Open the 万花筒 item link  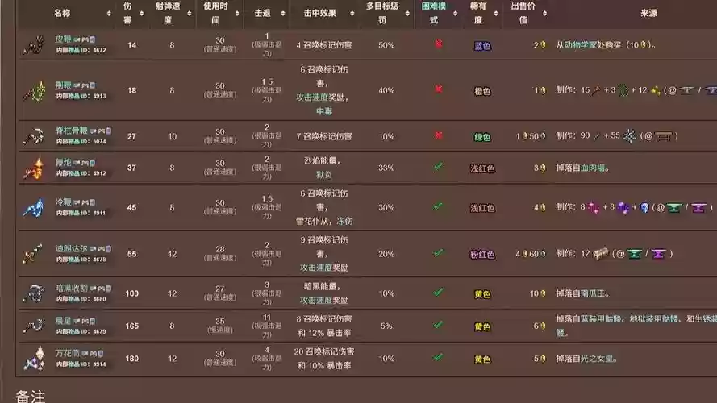click(x=67, y=353)
